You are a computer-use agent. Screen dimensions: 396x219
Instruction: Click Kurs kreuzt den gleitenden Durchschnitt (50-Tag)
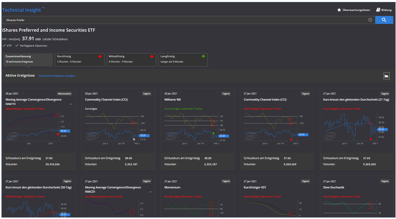[39, 187]
